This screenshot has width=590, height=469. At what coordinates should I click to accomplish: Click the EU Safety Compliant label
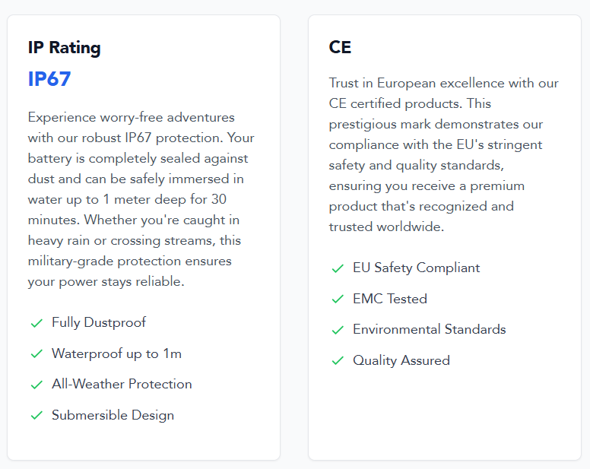pos(416,268)
